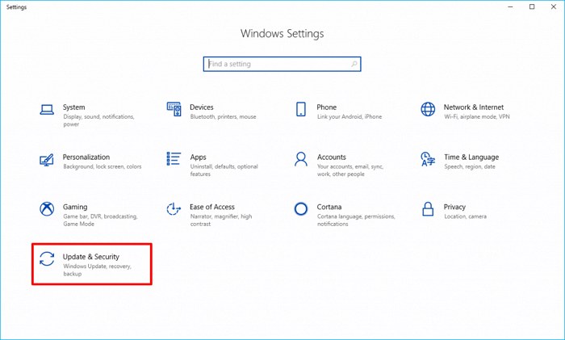Select the Network & Internet globe icon
This screenshot has width=565, height=340.
tap(428, 109)
